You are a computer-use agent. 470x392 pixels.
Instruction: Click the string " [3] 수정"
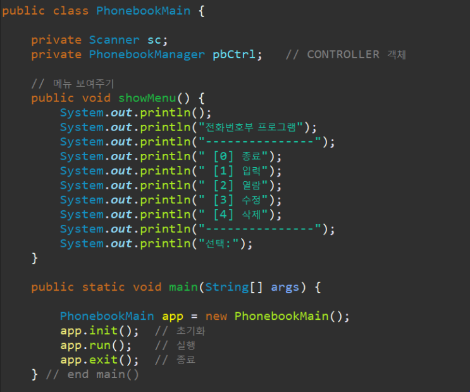click(233, 200)
